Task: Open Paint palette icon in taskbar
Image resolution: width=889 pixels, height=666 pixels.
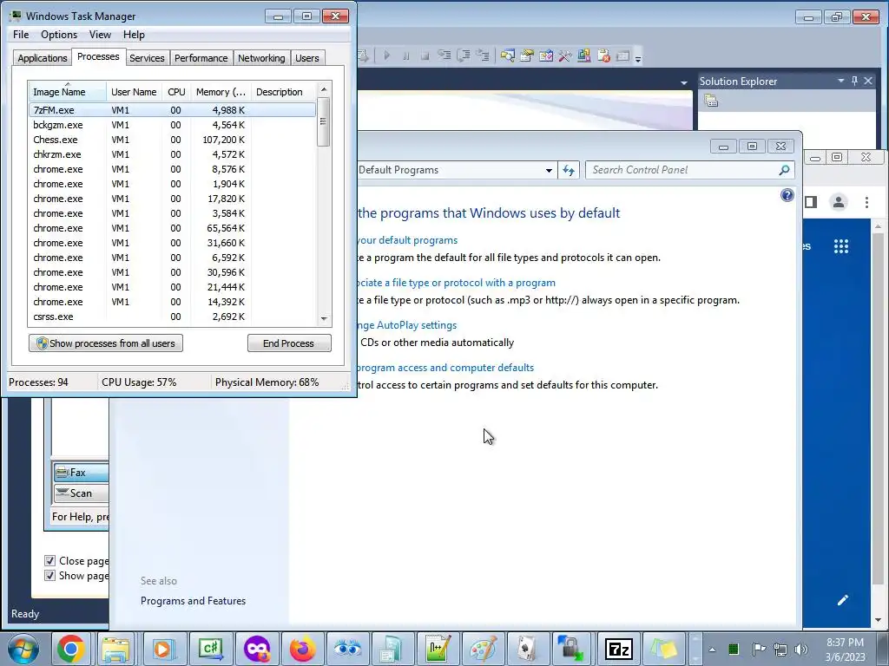Action: 483,649
